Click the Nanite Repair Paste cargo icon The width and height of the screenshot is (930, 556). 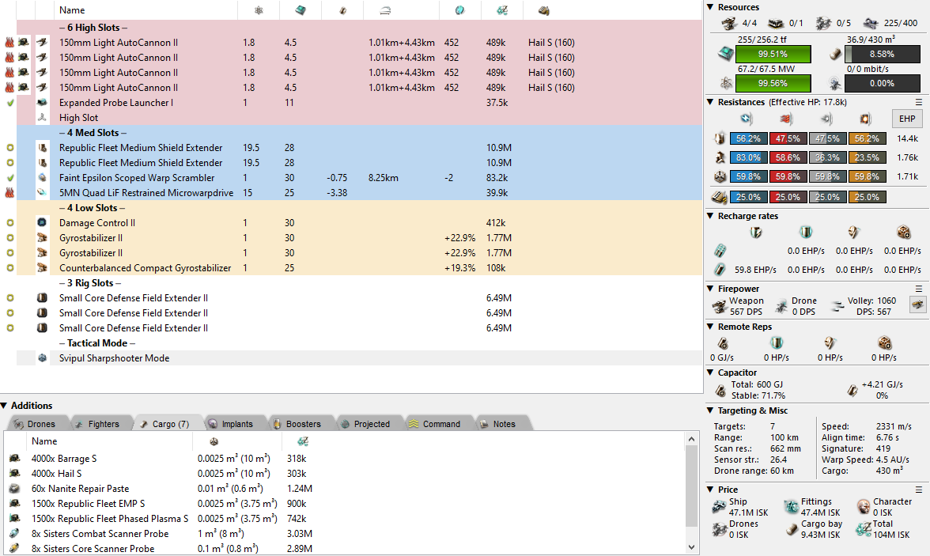point(14,489)
